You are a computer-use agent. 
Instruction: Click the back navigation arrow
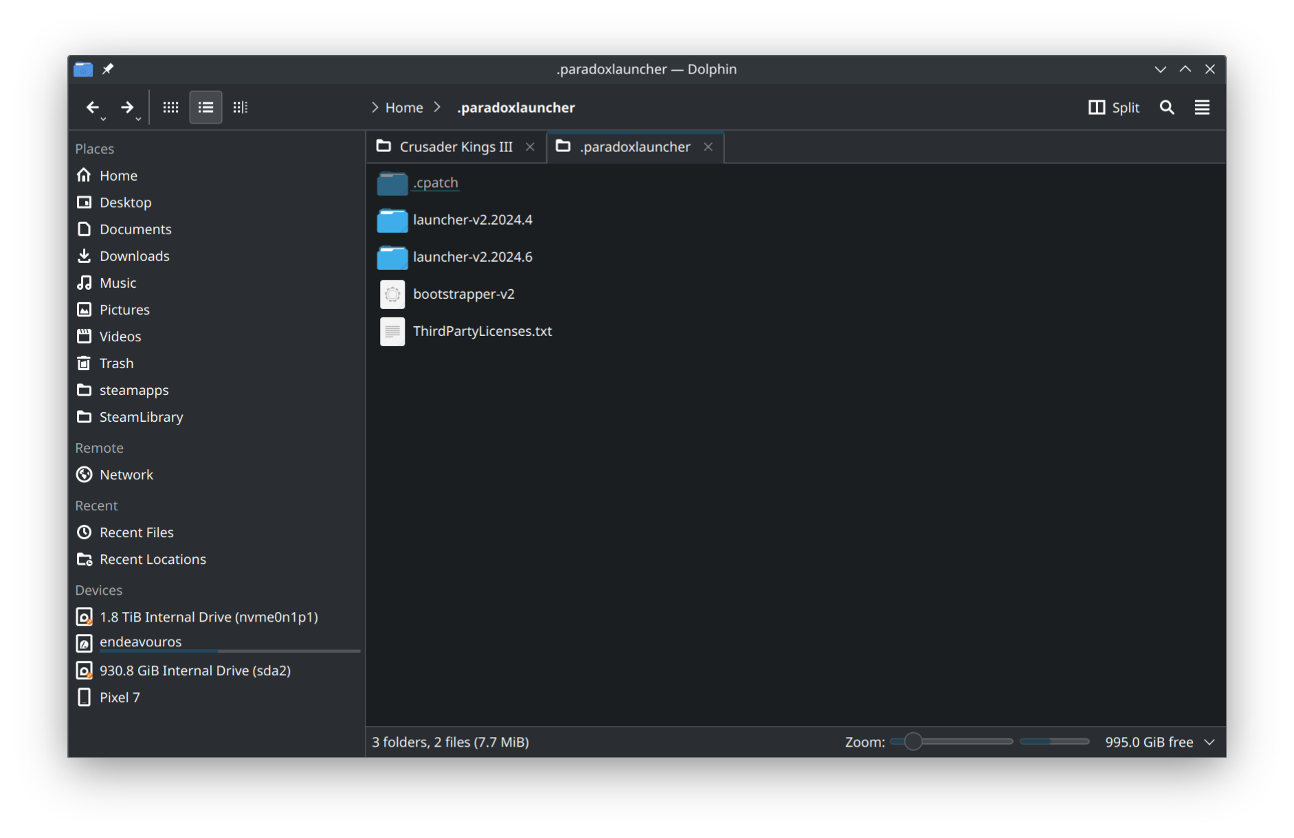pyautogui.click(x=92, y=107)
